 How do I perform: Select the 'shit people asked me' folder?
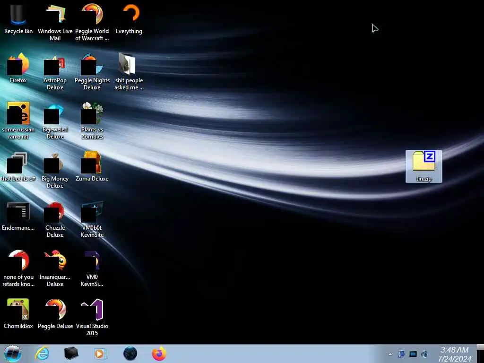(x=129, y=72)
